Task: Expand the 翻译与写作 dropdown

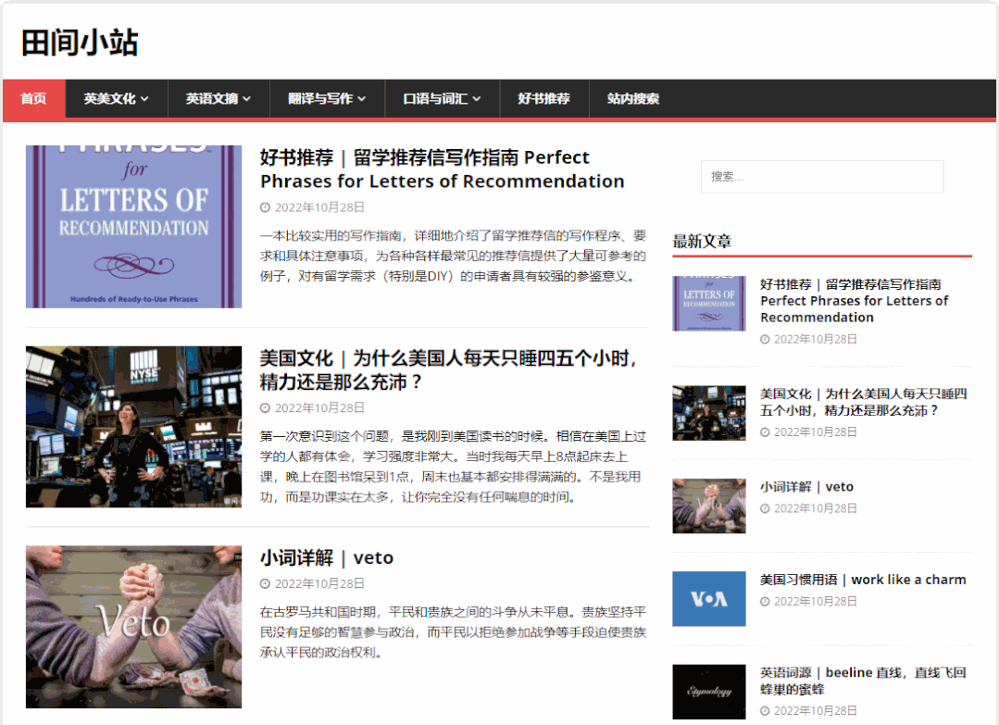Action: click(x=326, y=99)
